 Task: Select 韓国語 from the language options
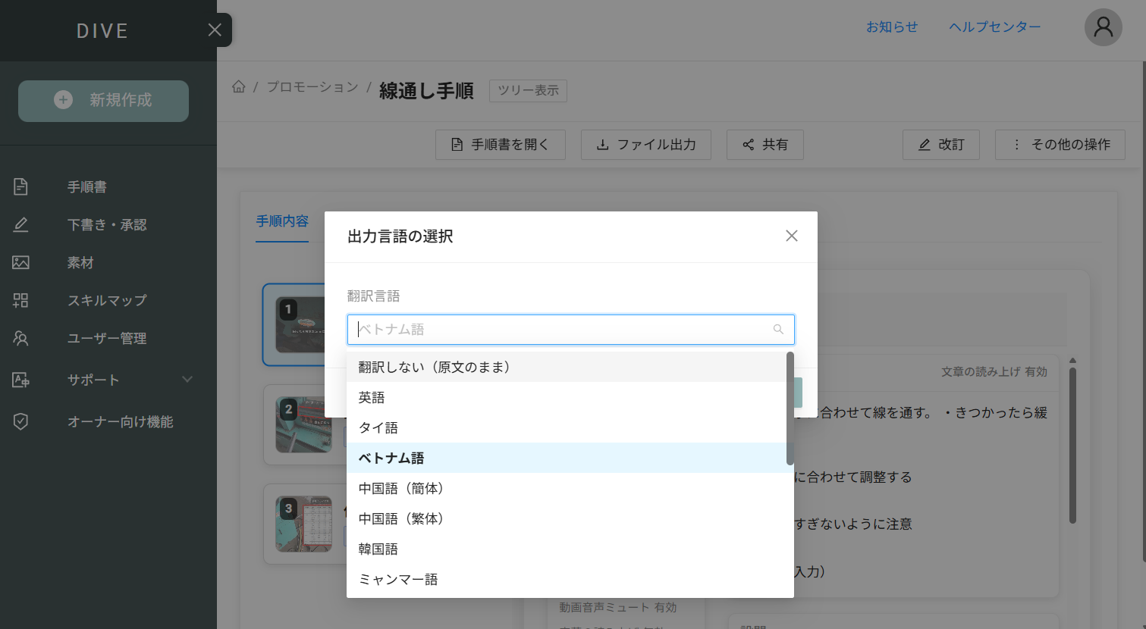pyautogui.click(x=378, y=549)
